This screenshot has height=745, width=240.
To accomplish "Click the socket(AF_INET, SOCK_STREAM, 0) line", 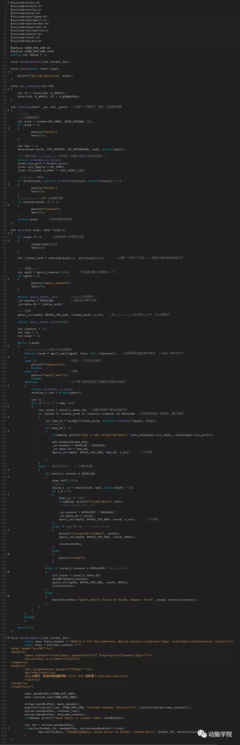I will coord(54,120).
